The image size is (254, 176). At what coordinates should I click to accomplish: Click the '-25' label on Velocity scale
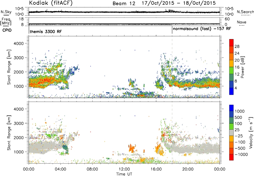point(239,136)
